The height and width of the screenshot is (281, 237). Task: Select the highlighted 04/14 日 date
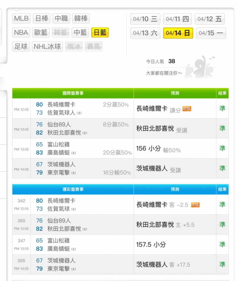[178, 33]
